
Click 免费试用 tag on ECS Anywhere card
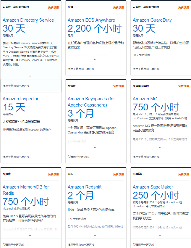point(119,7)
